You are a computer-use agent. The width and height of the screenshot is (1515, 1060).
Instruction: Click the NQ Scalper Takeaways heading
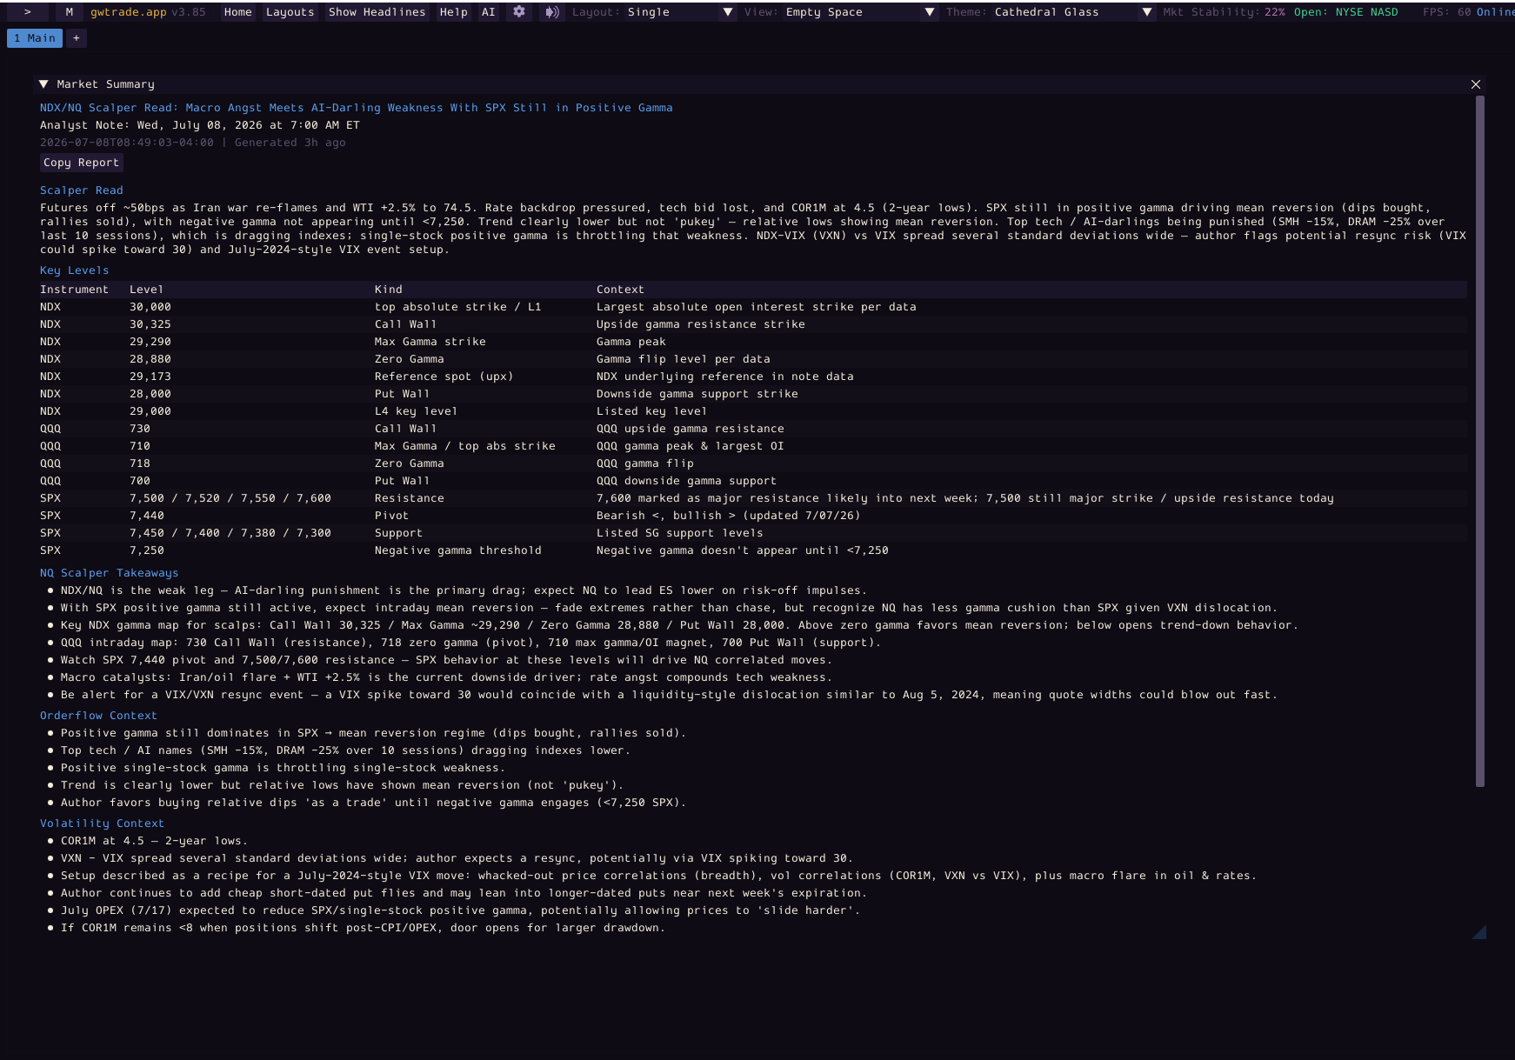pos(109,573)
